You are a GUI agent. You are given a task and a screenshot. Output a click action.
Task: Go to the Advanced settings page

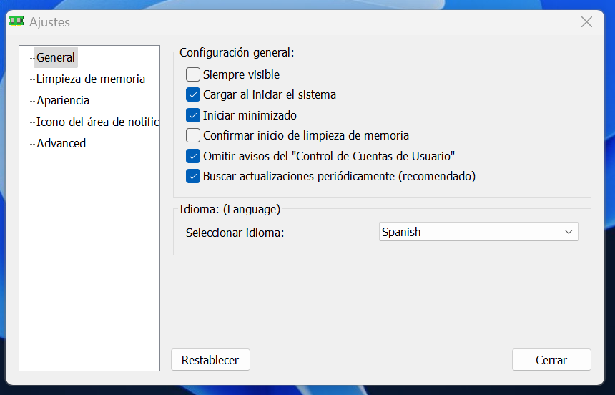62,143
